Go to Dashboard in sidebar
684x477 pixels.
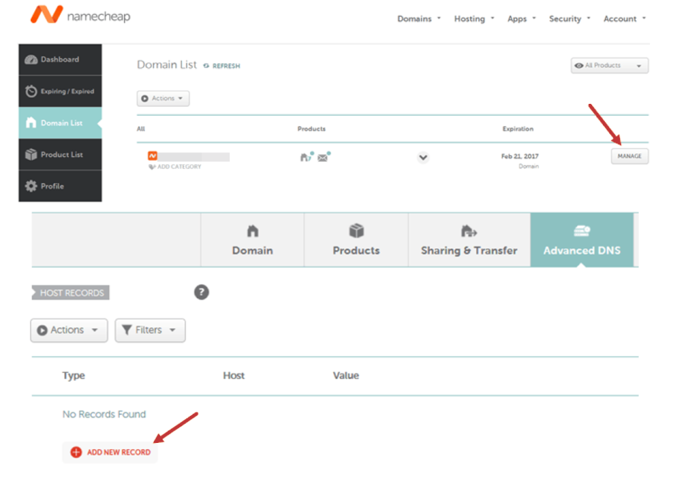click(60, 60)
